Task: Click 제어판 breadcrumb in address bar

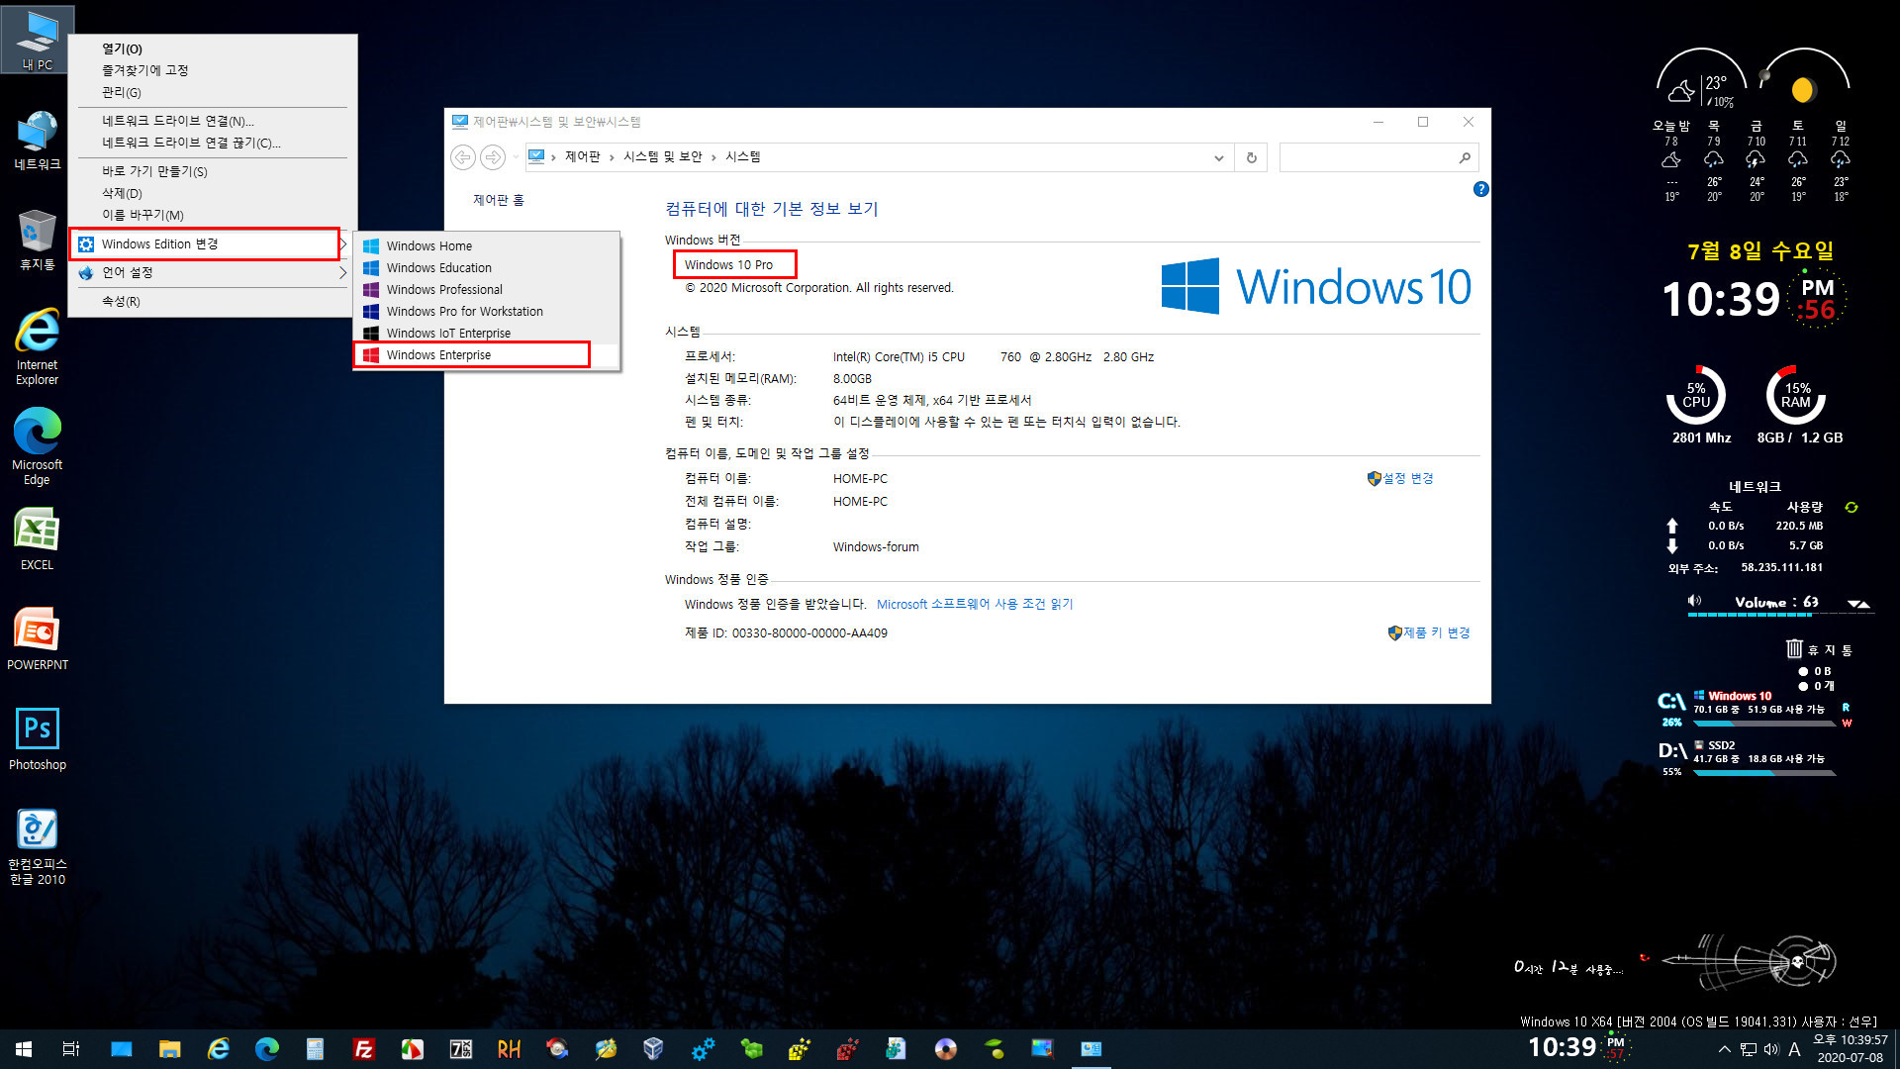Action: point(582,156)
